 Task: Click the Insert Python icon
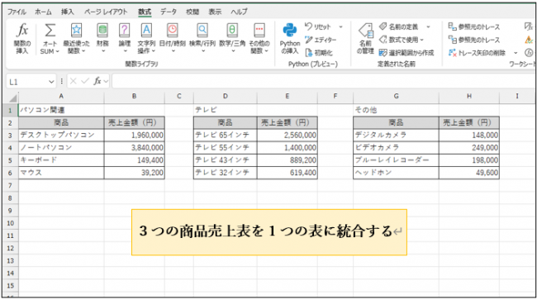coord(290,31)
